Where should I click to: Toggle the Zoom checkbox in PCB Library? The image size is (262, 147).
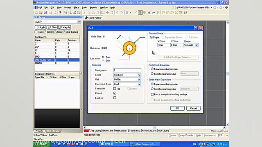[54, 32]
